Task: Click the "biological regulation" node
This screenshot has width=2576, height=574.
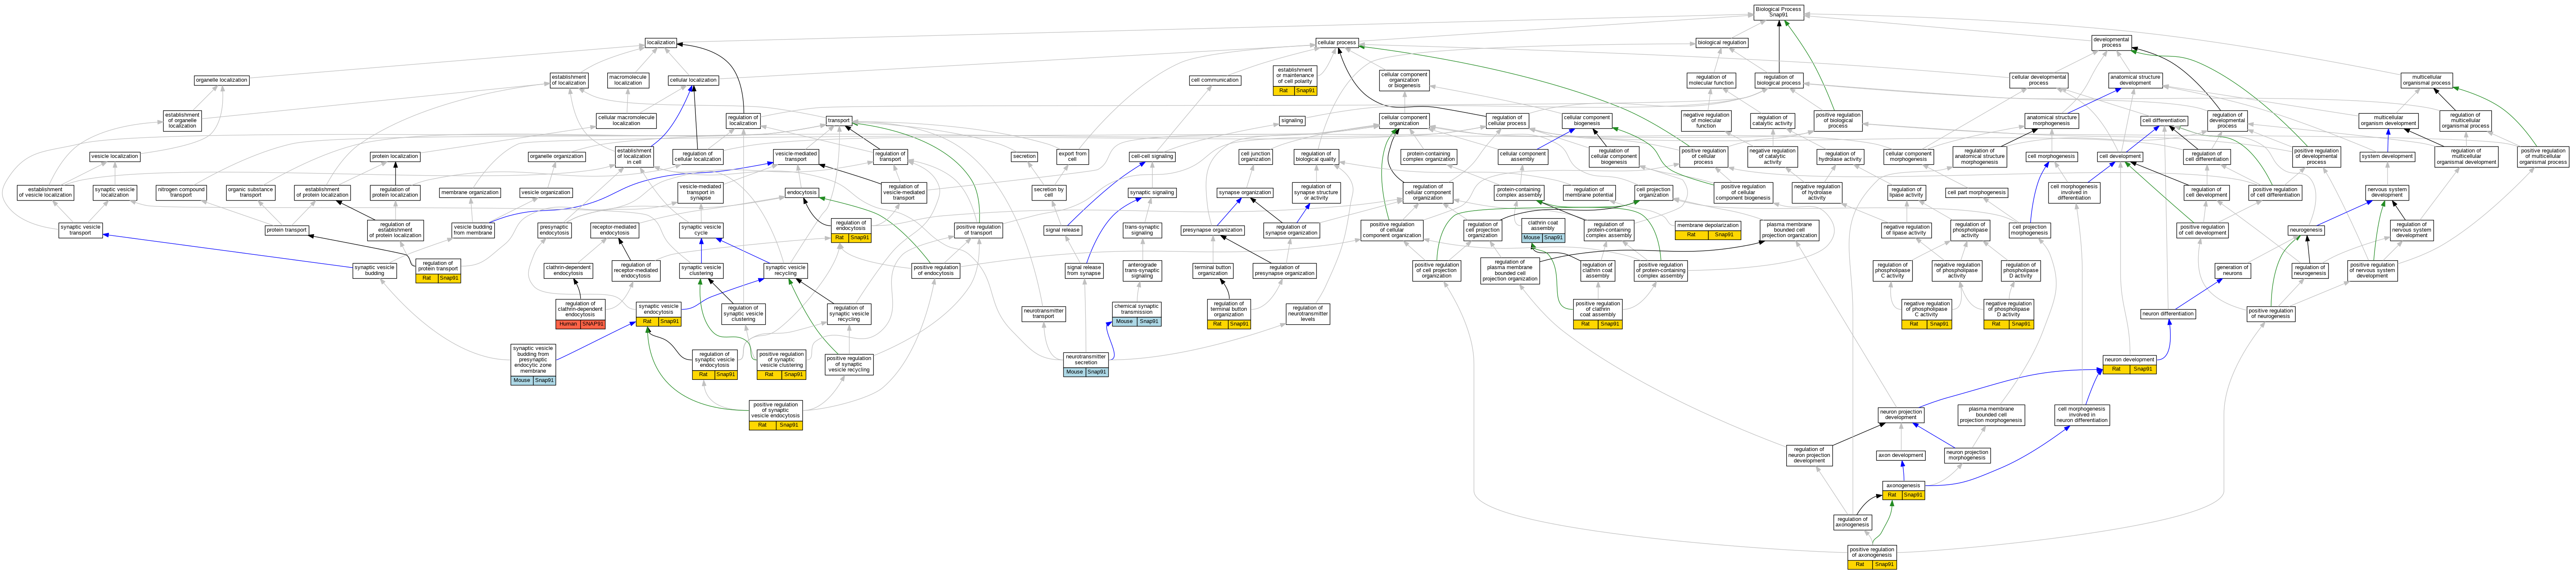Action: [x=1722, y=43]
